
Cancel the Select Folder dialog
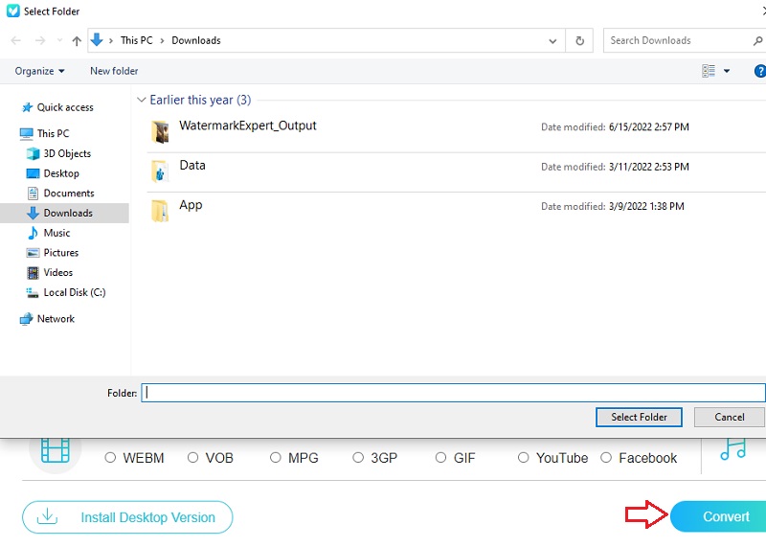coord(730,417)
